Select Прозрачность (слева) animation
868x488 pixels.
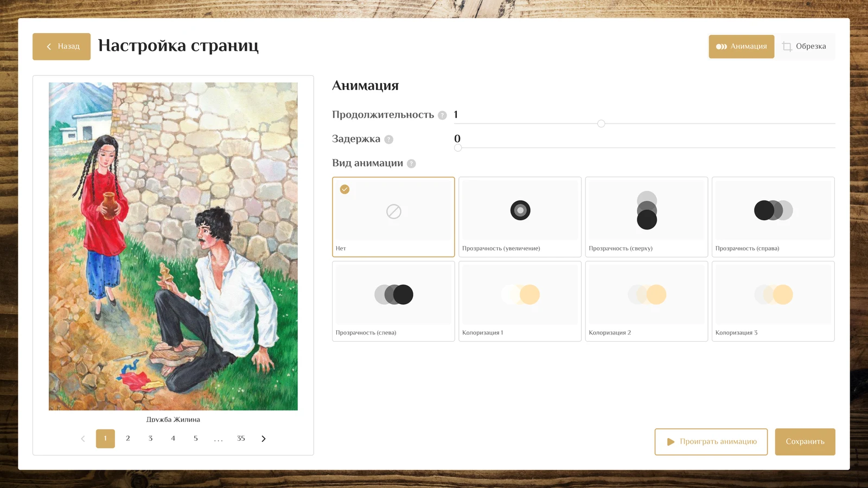(393, 301)
